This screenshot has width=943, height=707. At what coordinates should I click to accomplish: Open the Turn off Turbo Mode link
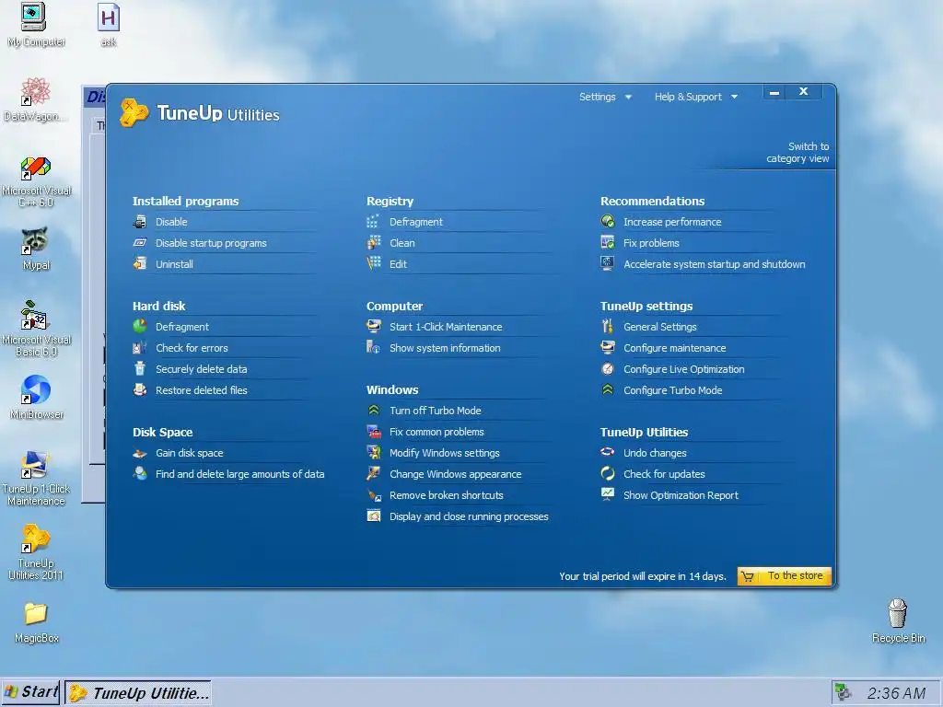point(436,411)
